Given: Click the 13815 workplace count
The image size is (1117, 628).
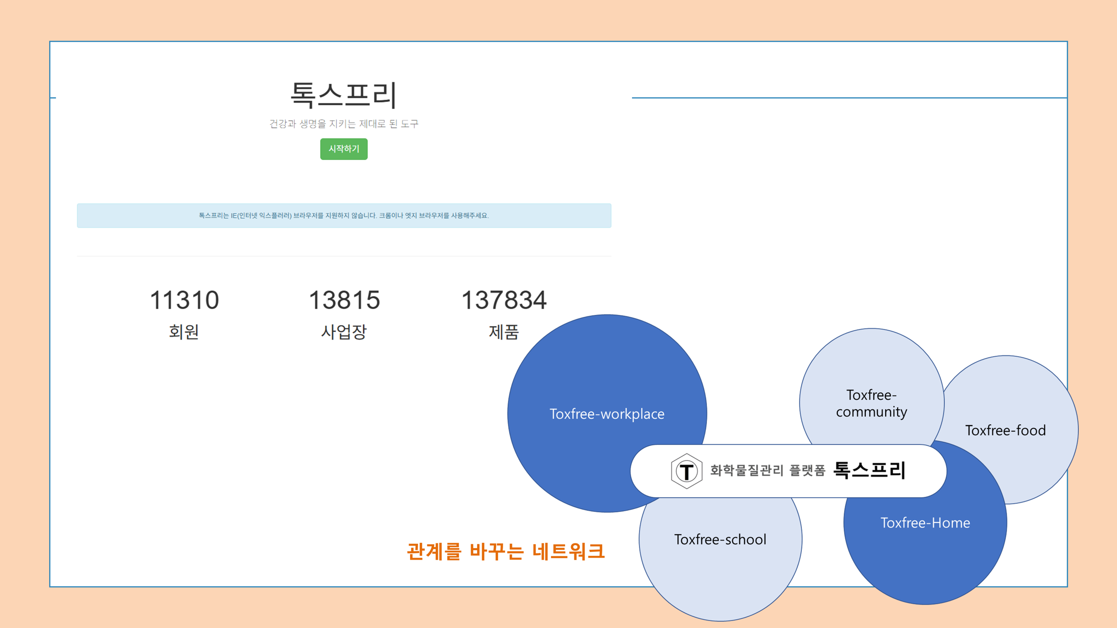Looking at the screenshot, I should pos(344,300).
